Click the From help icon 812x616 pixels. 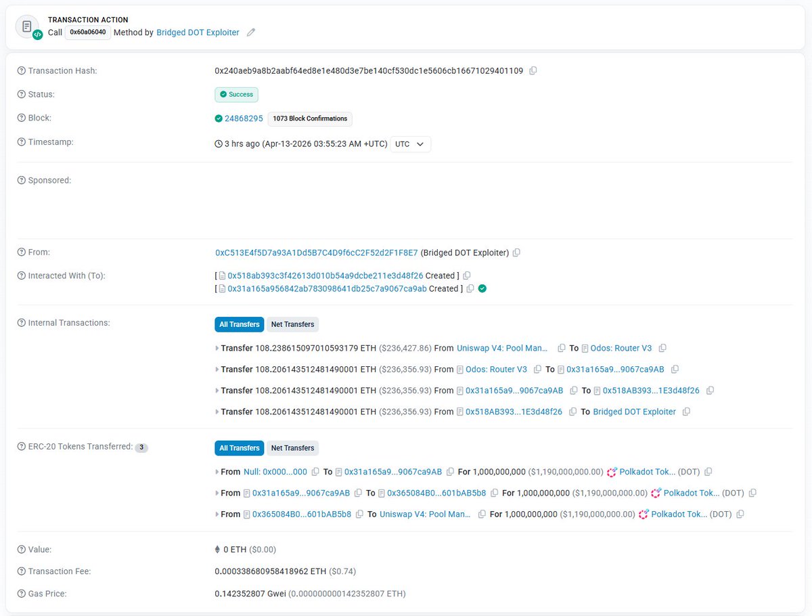pyautogui.click(x=22, y=252)
